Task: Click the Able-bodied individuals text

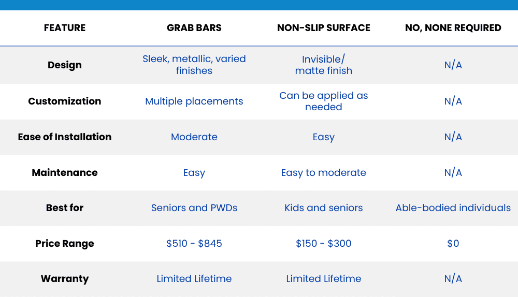Action: click(x=453, y=208)
